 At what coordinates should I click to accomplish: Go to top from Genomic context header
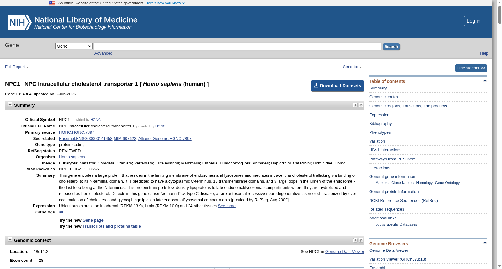click(x=355, y=240)
